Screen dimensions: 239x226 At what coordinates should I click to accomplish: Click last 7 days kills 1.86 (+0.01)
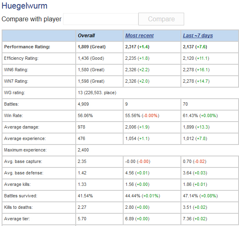(x=195, y=184)
